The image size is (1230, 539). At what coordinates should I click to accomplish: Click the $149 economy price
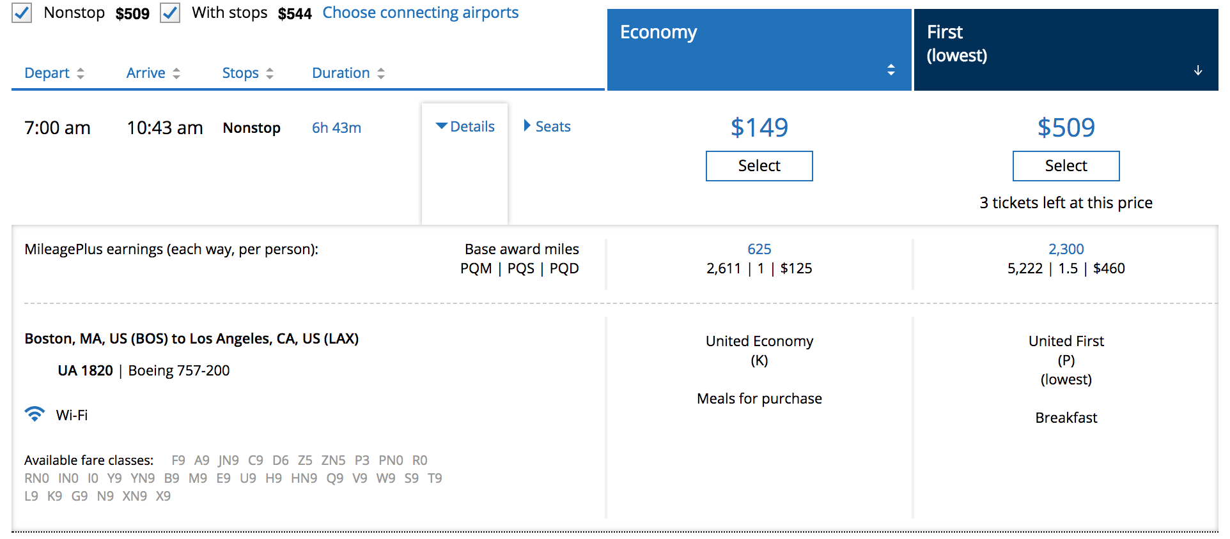[759, 128]
